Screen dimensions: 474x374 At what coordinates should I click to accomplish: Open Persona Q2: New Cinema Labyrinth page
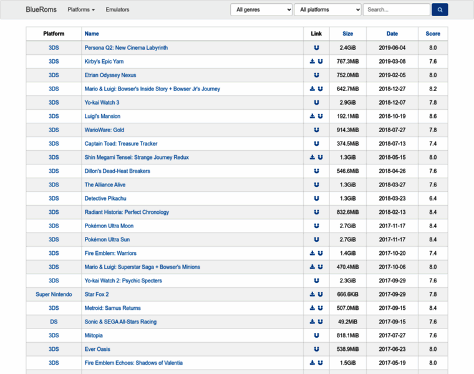(126, 48)
